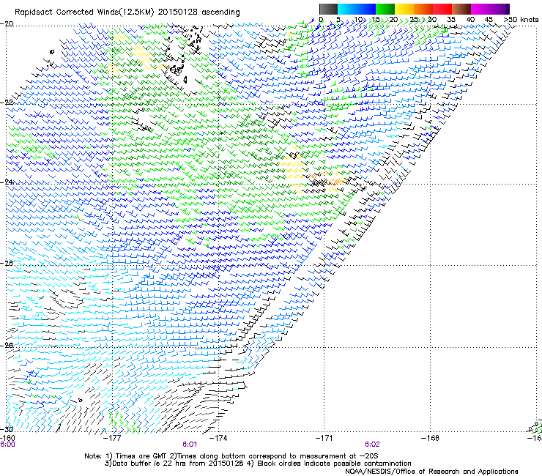Viewport: 542px width, 476px height.
Task: Click the -171 longitude axis label
Action: tap(324, 438)
